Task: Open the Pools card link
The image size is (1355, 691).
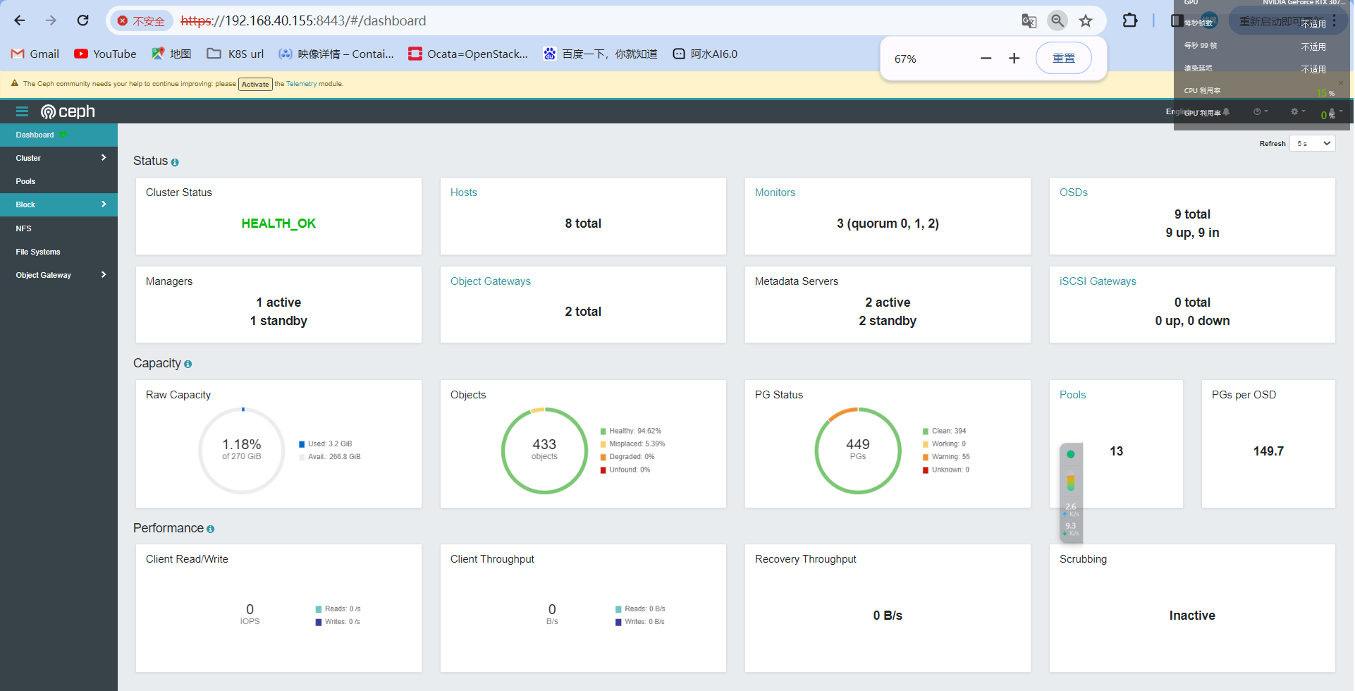Action: (x=1072, y=395)
